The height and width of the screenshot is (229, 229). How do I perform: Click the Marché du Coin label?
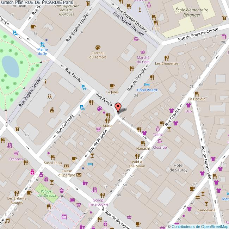click(x=143, y=60)
